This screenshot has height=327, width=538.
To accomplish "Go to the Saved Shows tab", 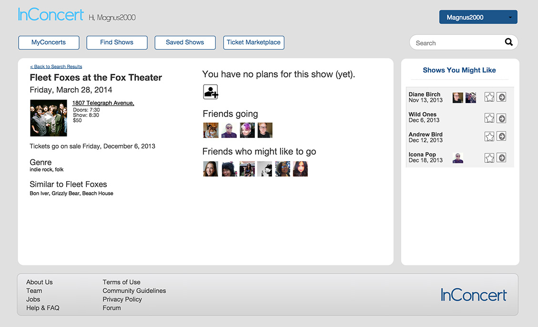I will tap(185, 42).
